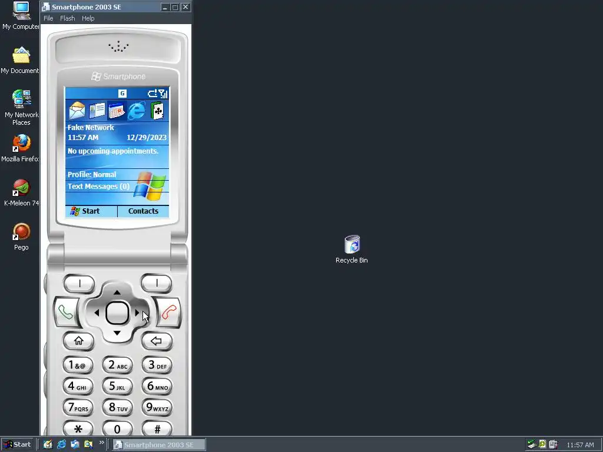Viewport: 603px width, 452px height.
Task: Click the left soft key button
Action: [79, 284]
